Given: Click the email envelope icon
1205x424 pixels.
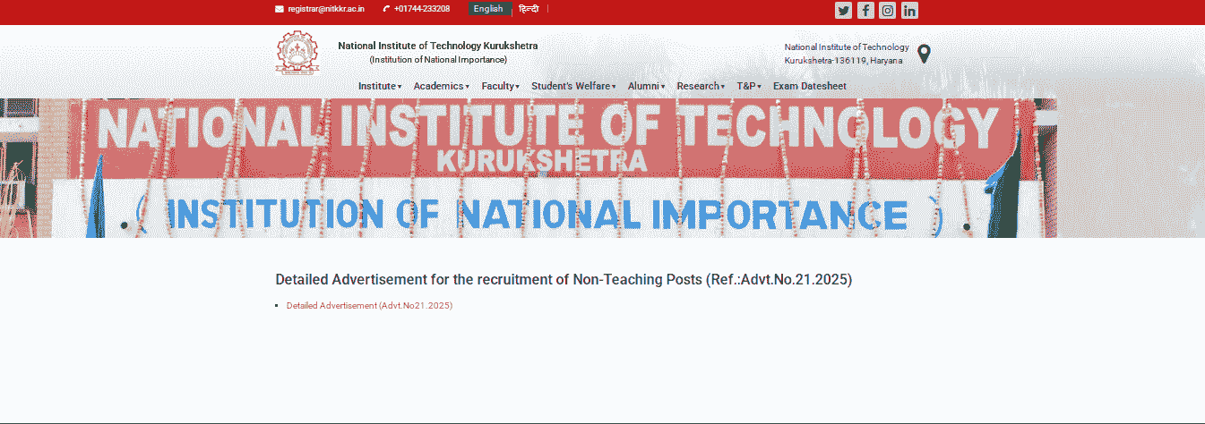Looking at the screenshot, I should [x=280, y=9].
